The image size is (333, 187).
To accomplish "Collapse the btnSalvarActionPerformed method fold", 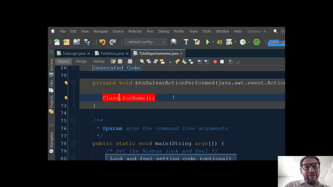I will (74, 82).
